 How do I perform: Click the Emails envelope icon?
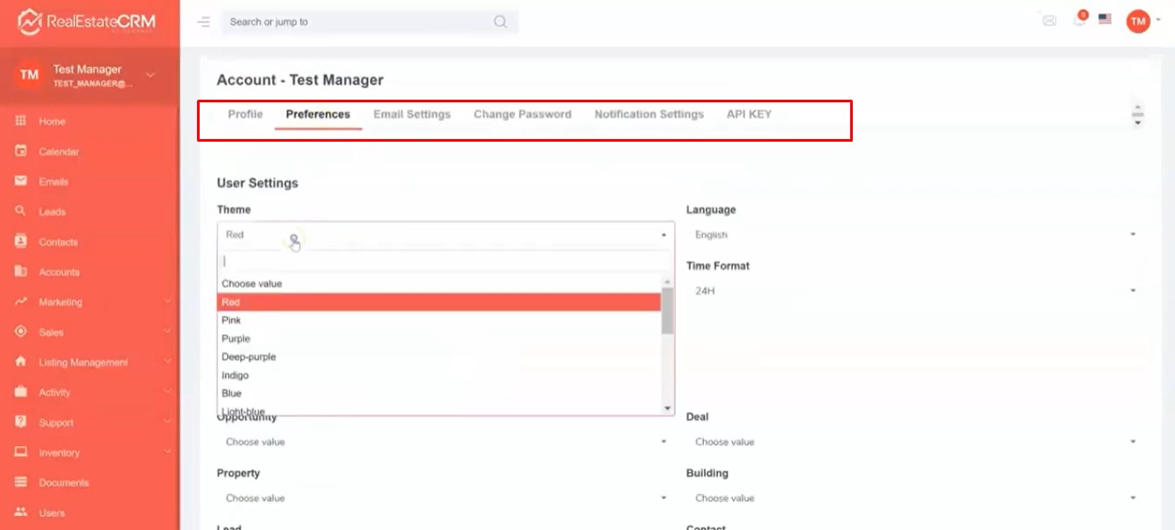tap(21, 181)
